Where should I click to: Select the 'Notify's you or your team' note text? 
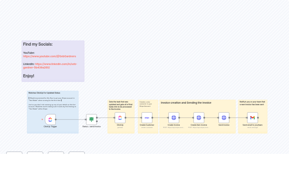(252, 103)
